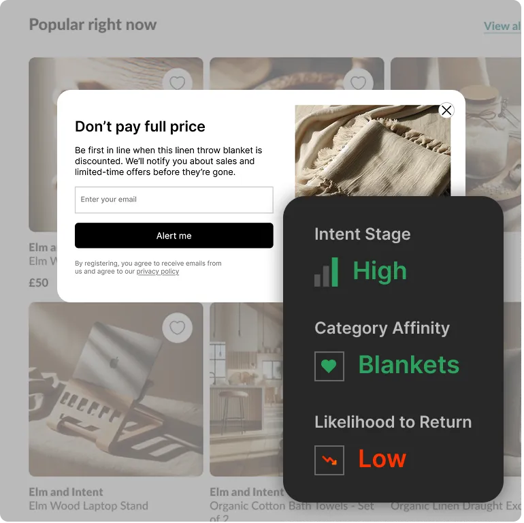524x523 pixels.
Task: Click the Enter your email field
Action: (174, 201)
